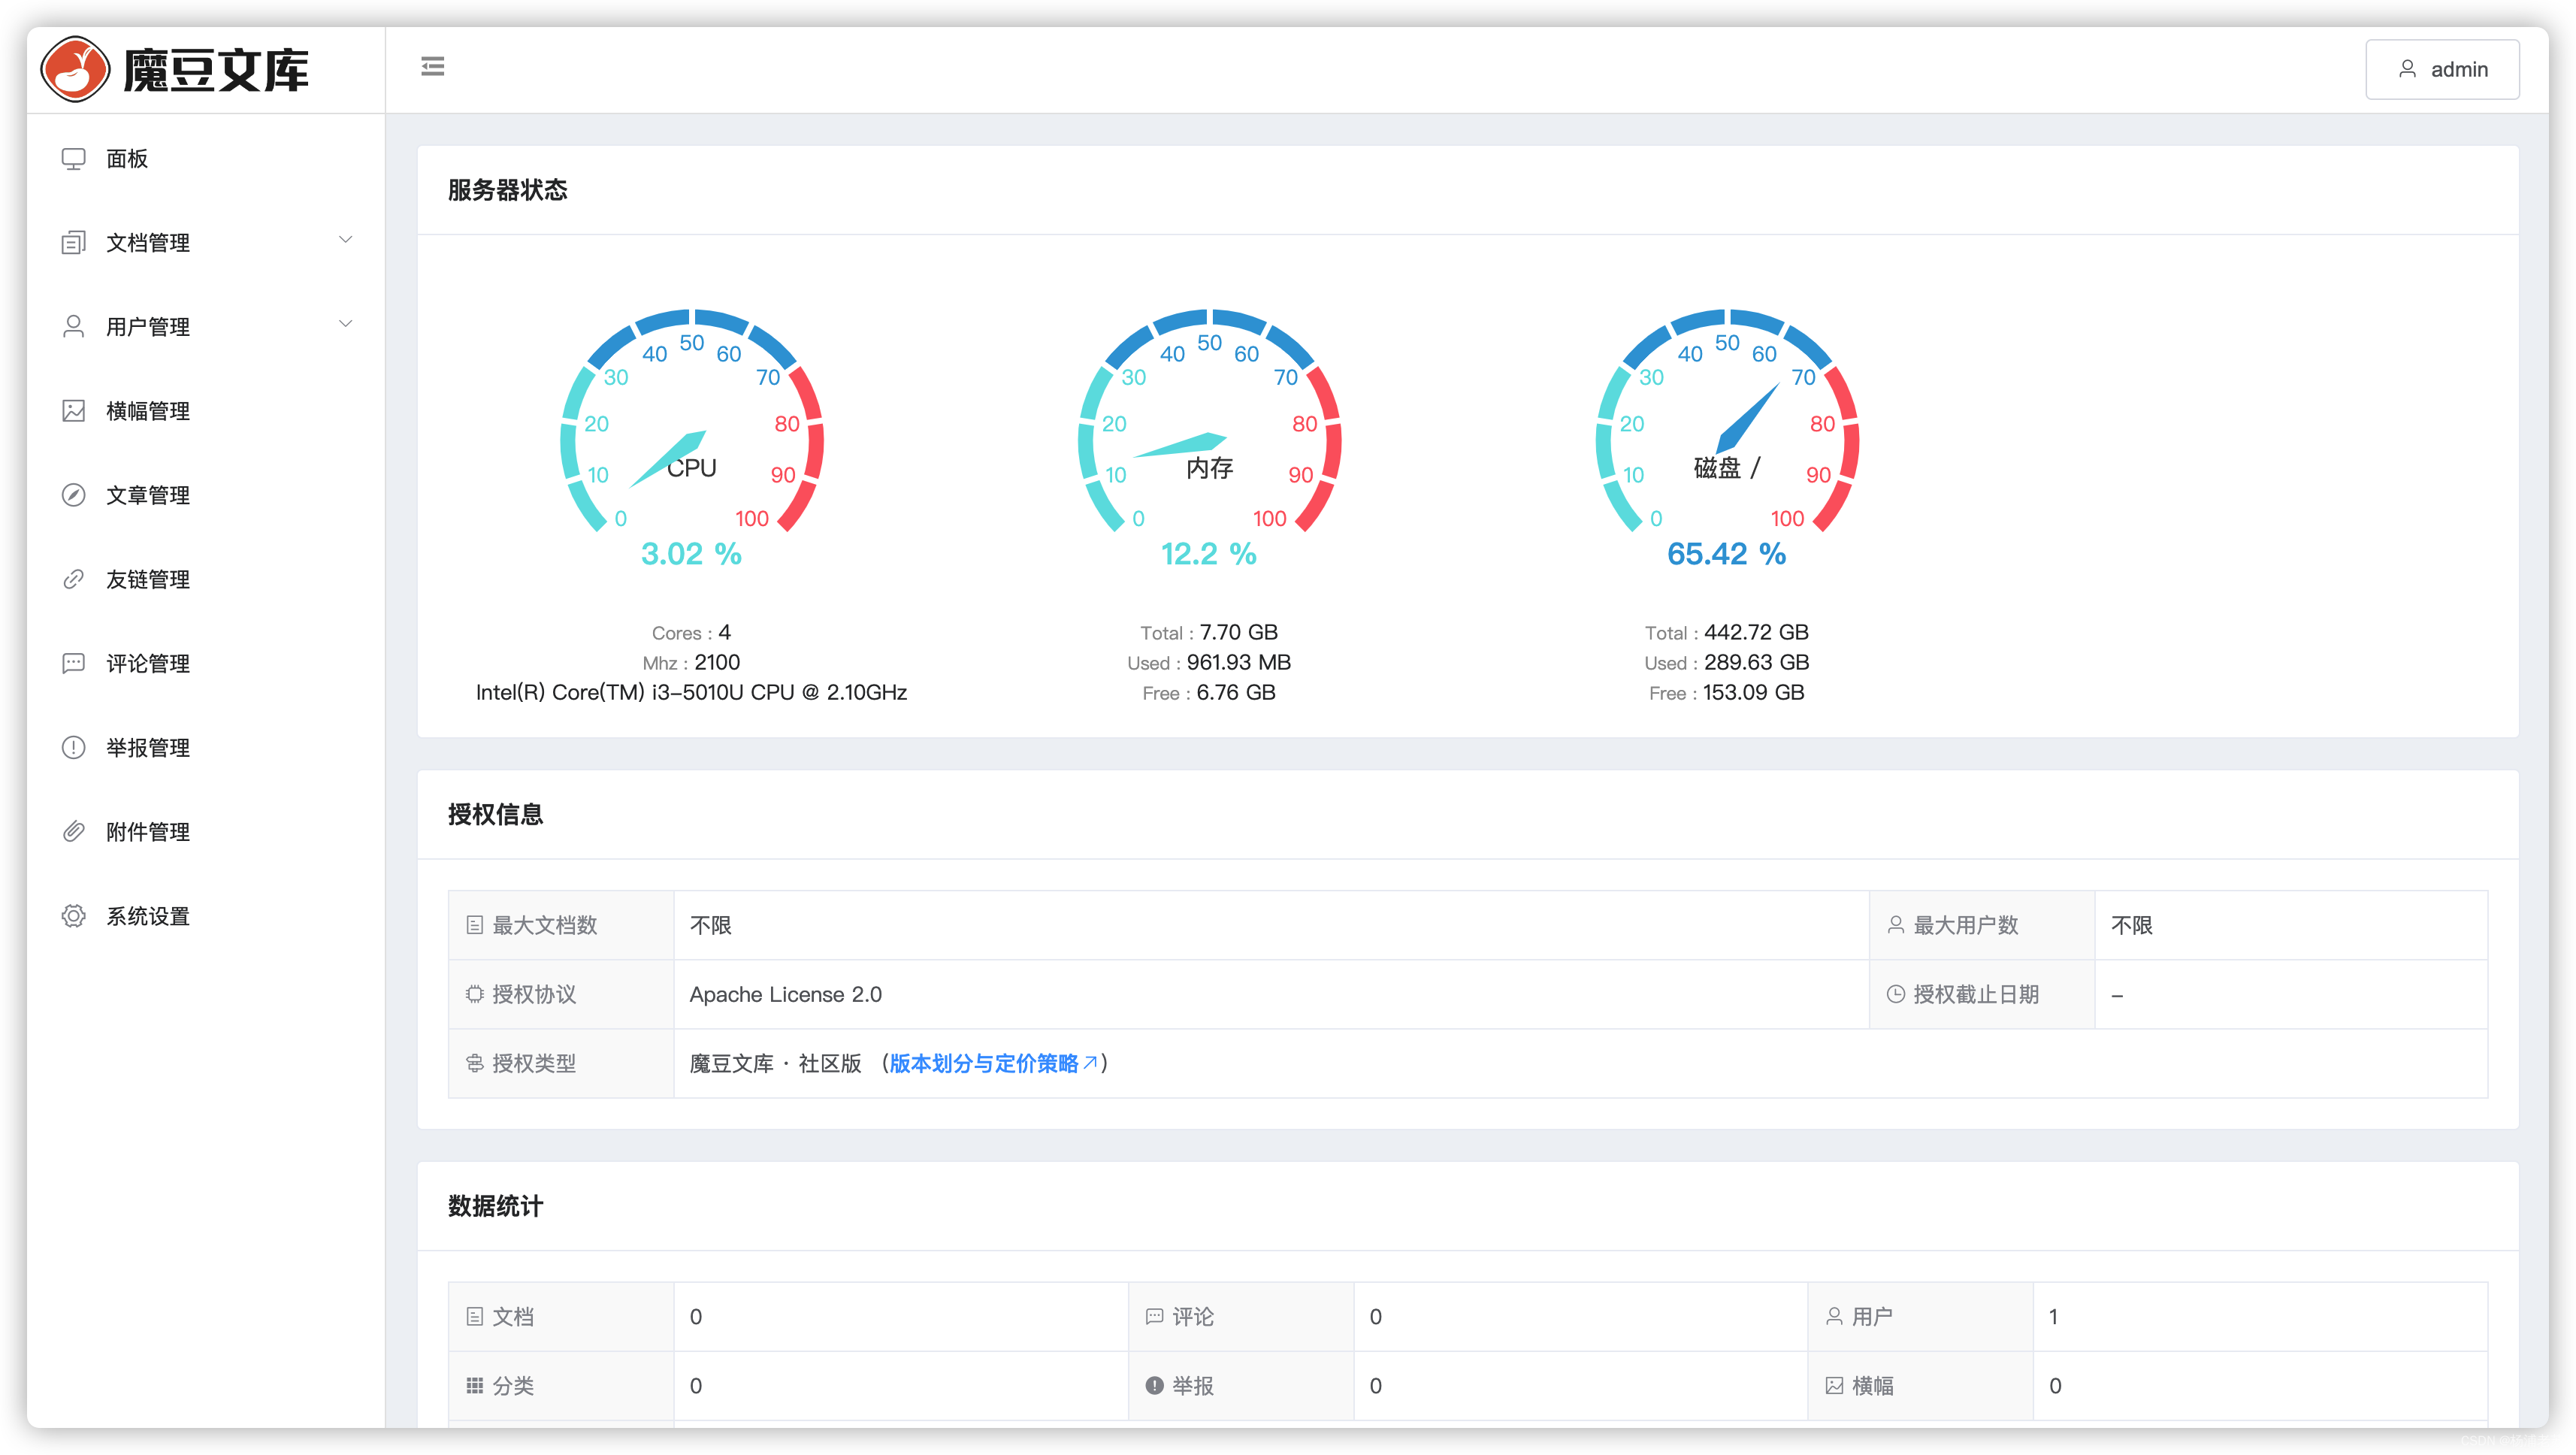
Task: Collapse sidebar with the hamburger menu icon
Action: (432, 67)
